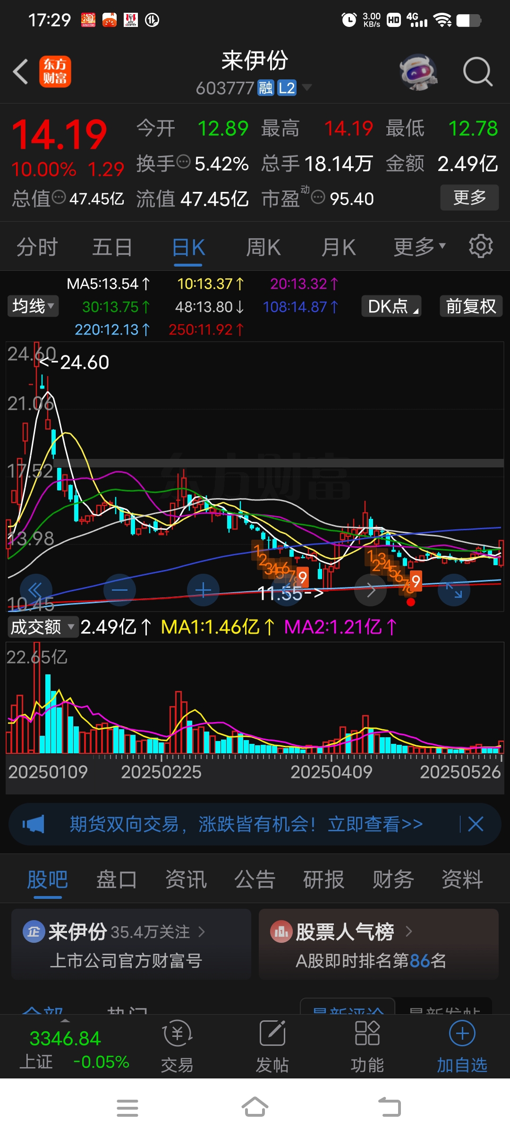This screenshot has height=1138, width=510.
Task: Open 来伊份 official 财富号 card
Action: [131, 944]
